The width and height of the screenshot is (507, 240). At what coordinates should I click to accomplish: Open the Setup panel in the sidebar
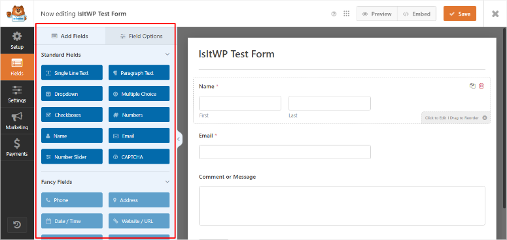point(17,40)
